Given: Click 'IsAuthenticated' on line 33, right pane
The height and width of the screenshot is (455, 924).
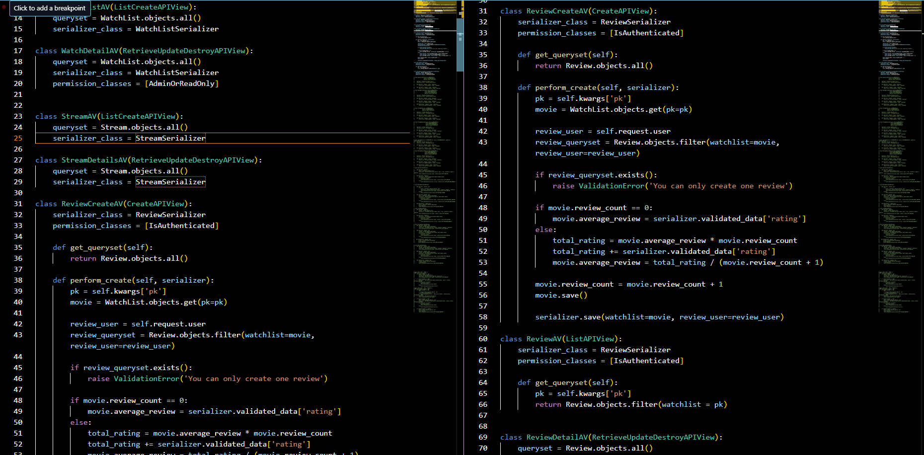Looking at the screenshot, I should click(647, 33).
